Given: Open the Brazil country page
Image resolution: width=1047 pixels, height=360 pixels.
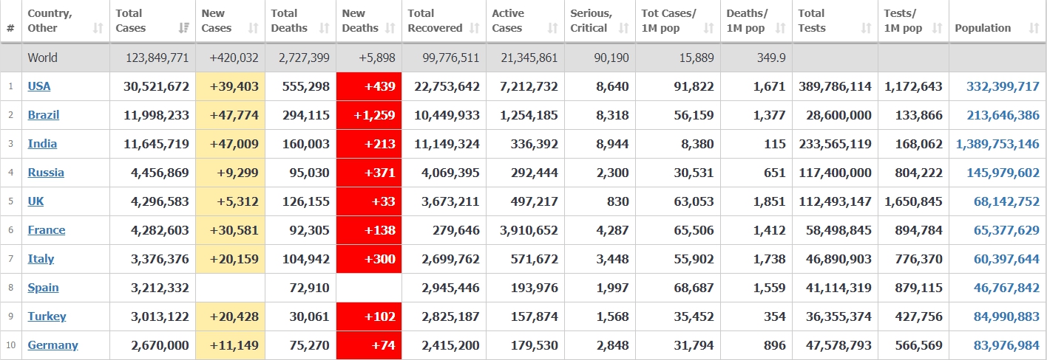Looking at the screenshot, I should [44, 115].
